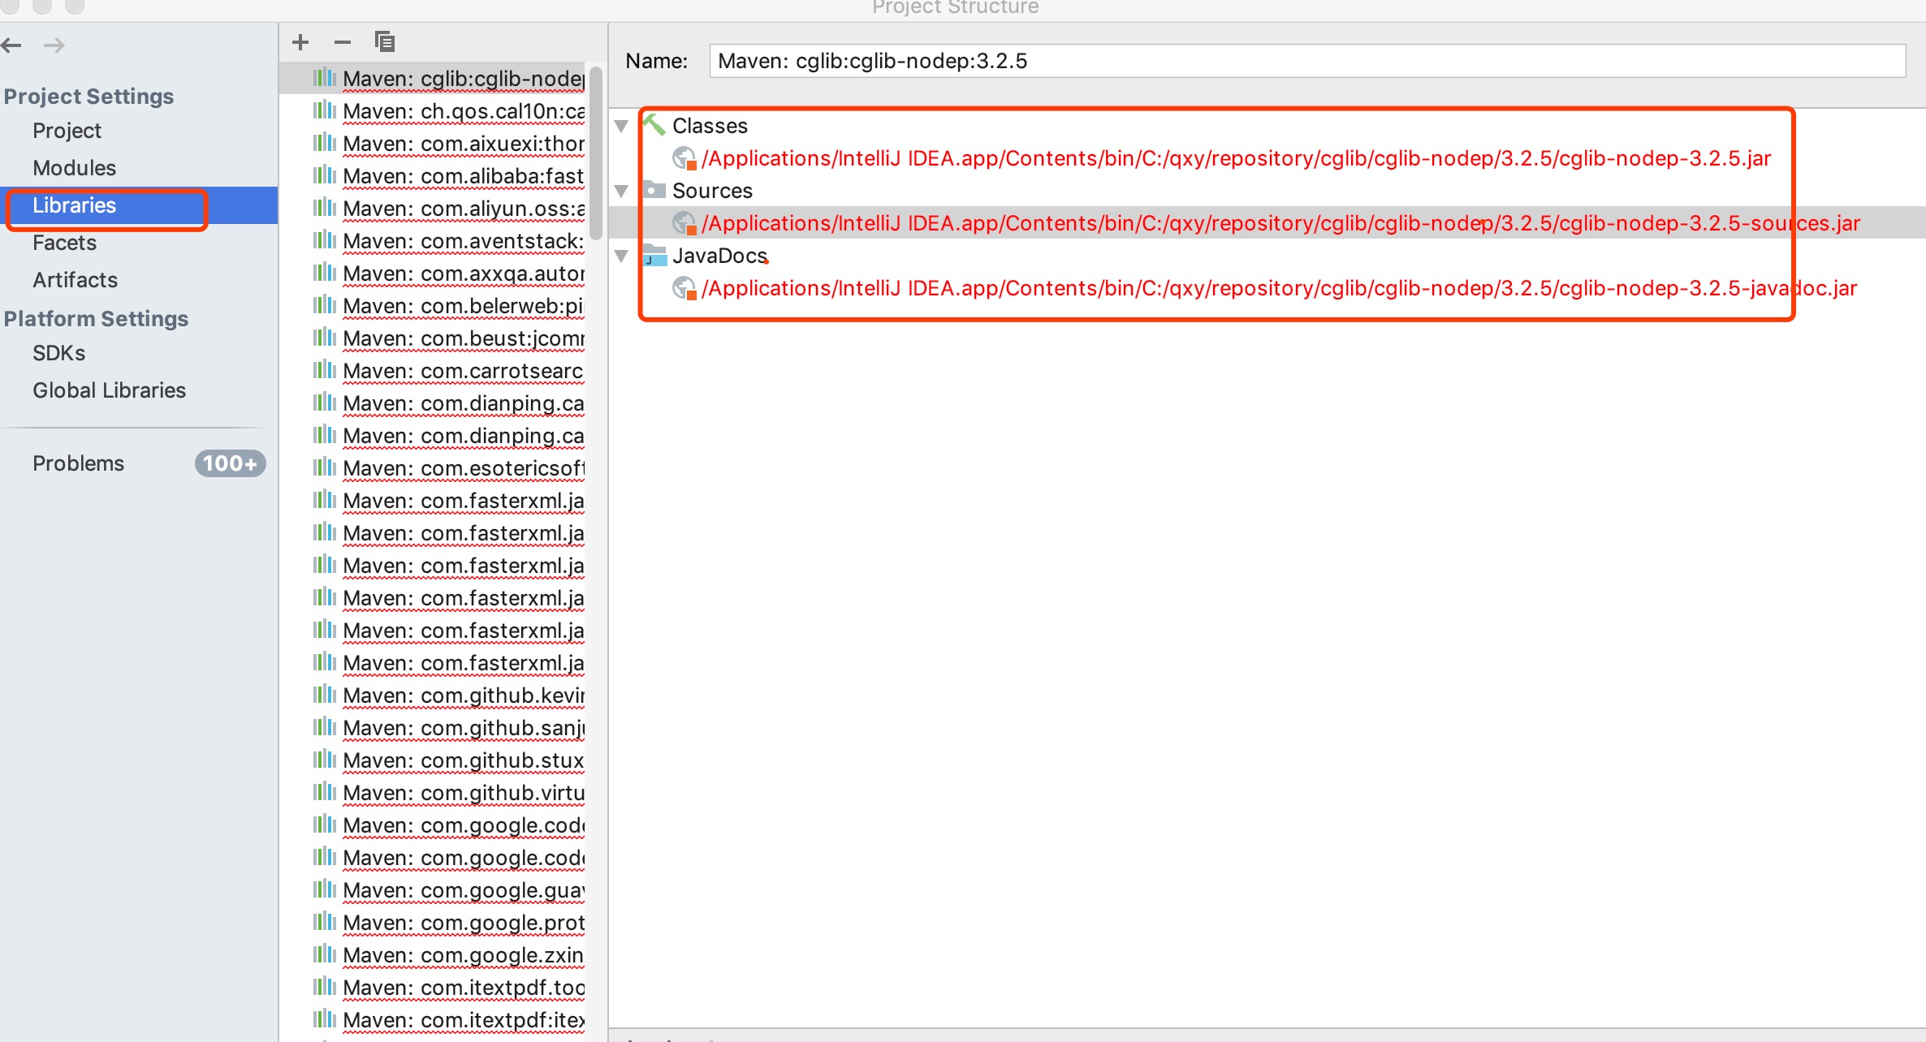Click the remove library minus icon

tap(343, 42)
